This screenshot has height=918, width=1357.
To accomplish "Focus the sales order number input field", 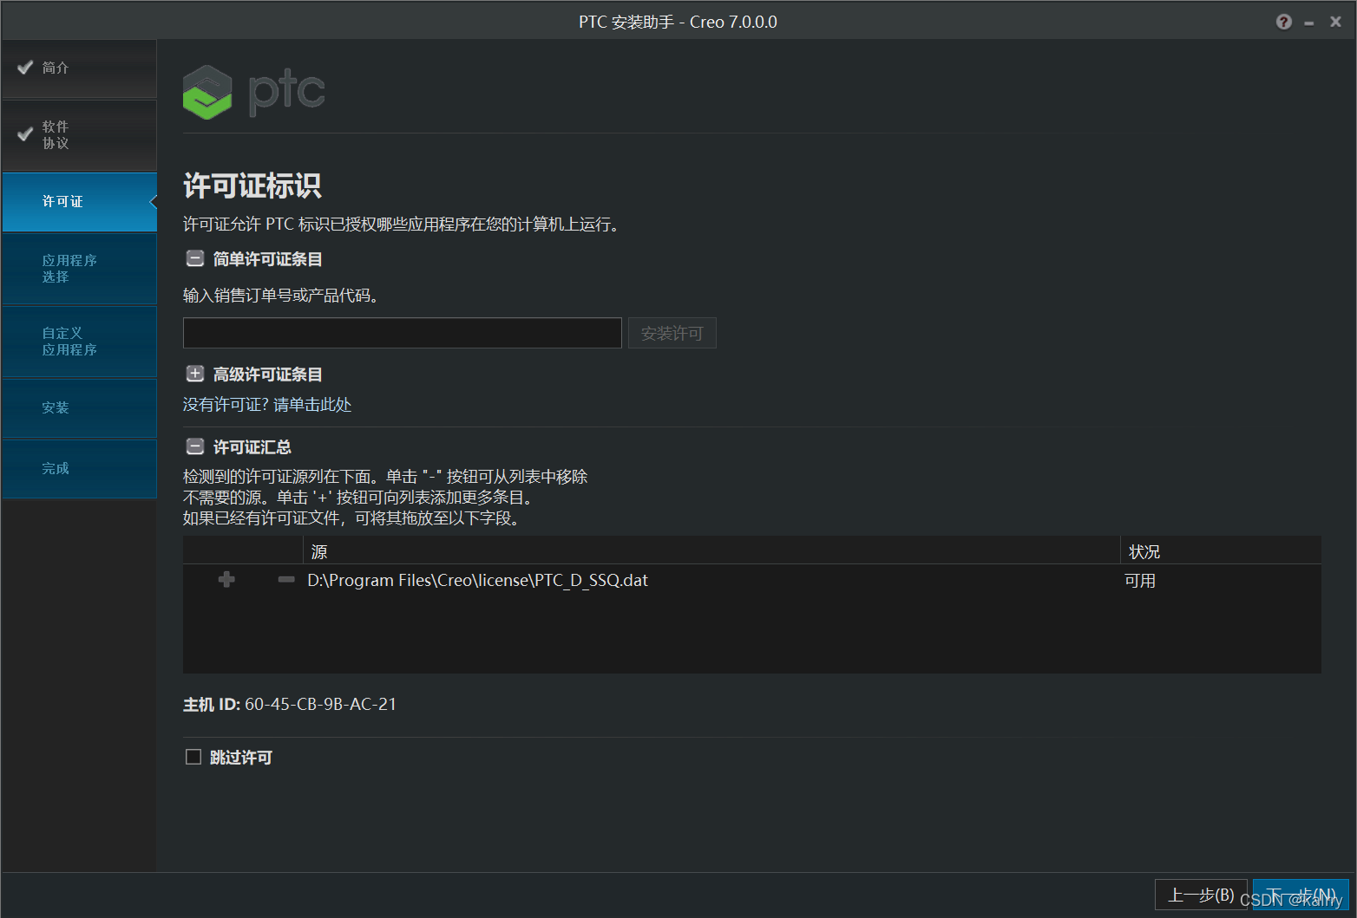I will pyautogui.click(x=403, y=333).
